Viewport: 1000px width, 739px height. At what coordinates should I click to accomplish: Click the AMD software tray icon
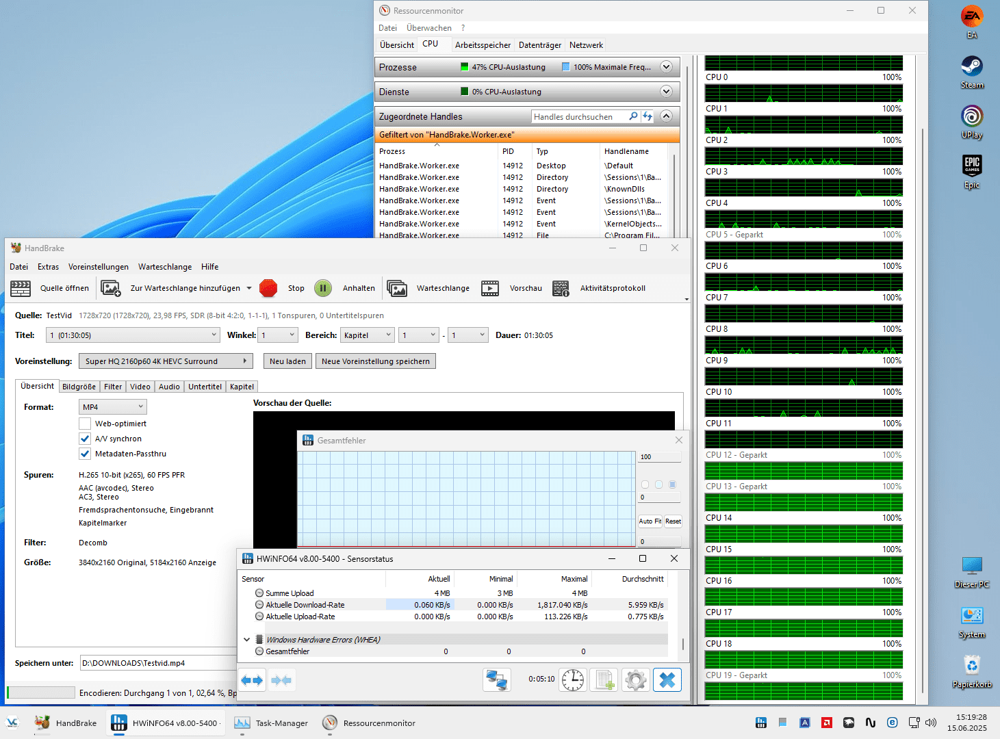pyautogui.click(x=827, y=723)
